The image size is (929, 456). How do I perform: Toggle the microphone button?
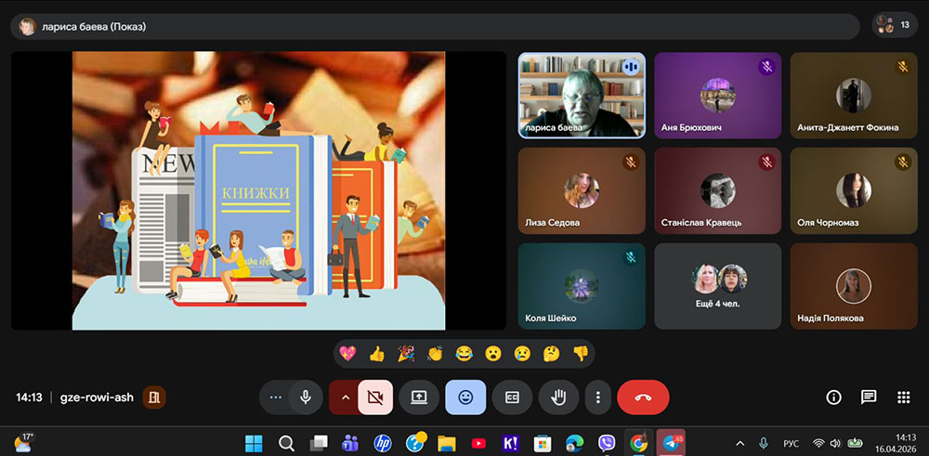(x=305, y=397)
